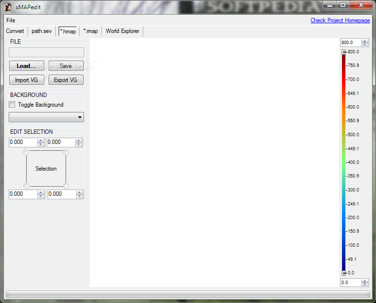Screen dimensions: 376x303
Task: Click the top-right selection value field
Action: [x=61, y=142]
